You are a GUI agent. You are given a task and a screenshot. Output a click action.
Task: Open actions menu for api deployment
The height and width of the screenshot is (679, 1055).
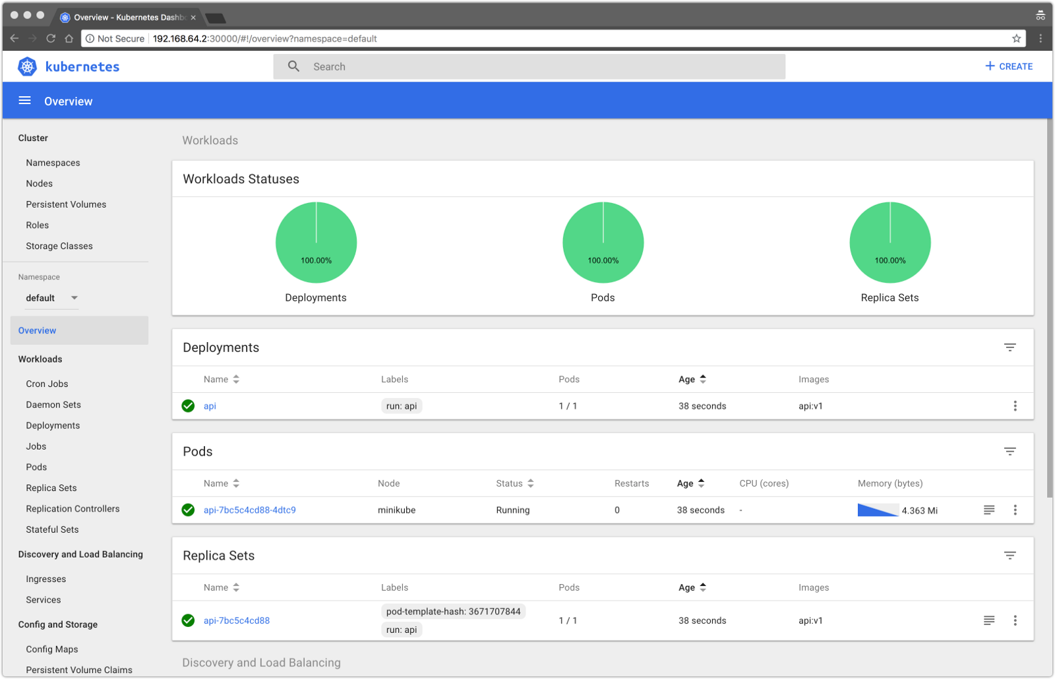pos(1015,406)
